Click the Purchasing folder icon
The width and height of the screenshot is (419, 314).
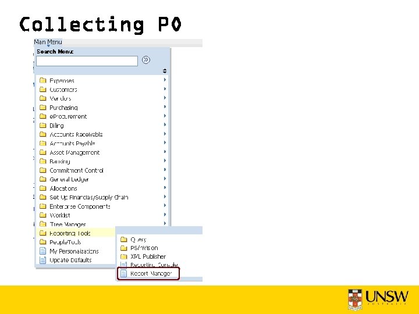coord(42,108)
